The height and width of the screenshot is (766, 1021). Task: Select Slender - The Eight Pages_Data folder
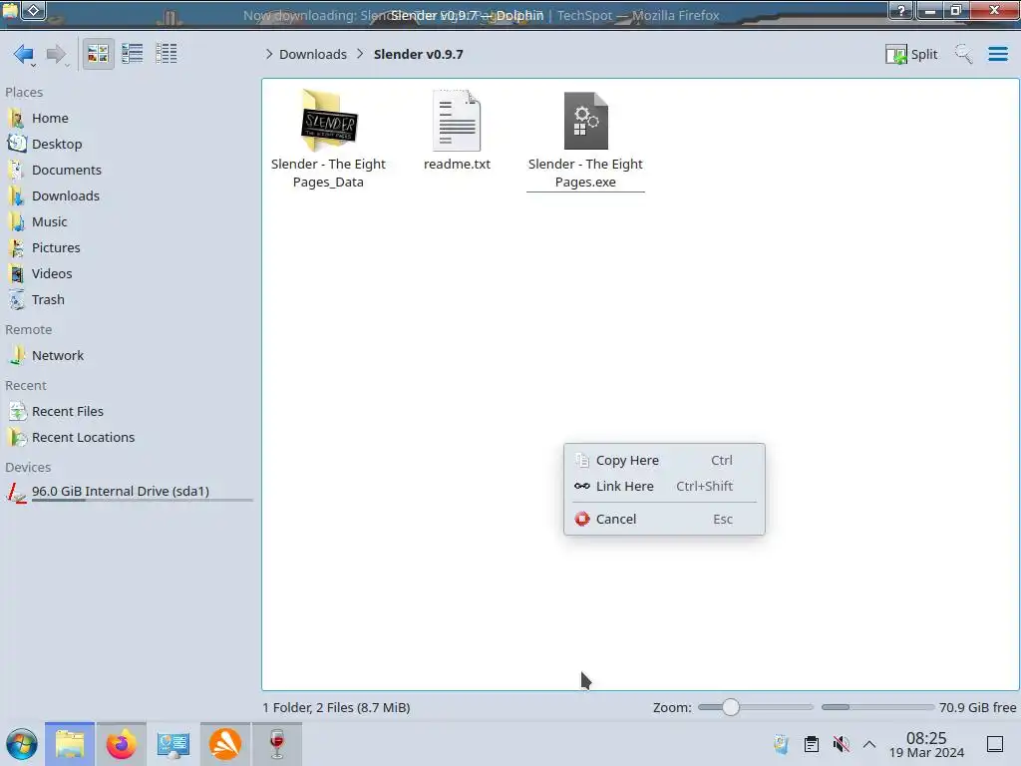click(x=328, y=140)
